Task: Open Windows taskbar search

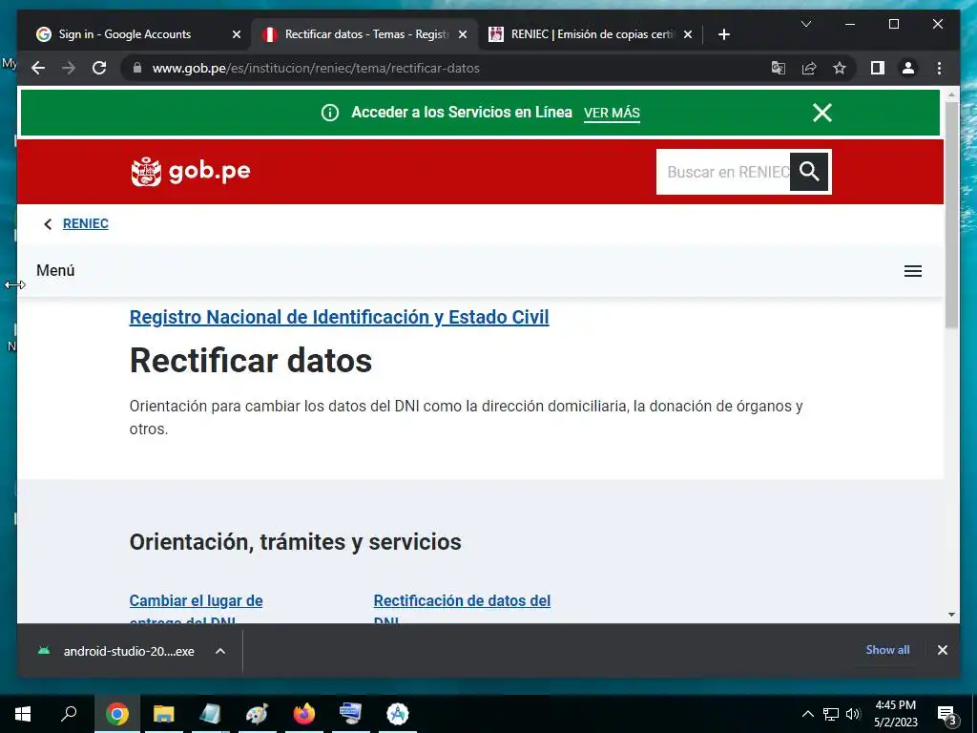Action: click(x=69, y=714)
